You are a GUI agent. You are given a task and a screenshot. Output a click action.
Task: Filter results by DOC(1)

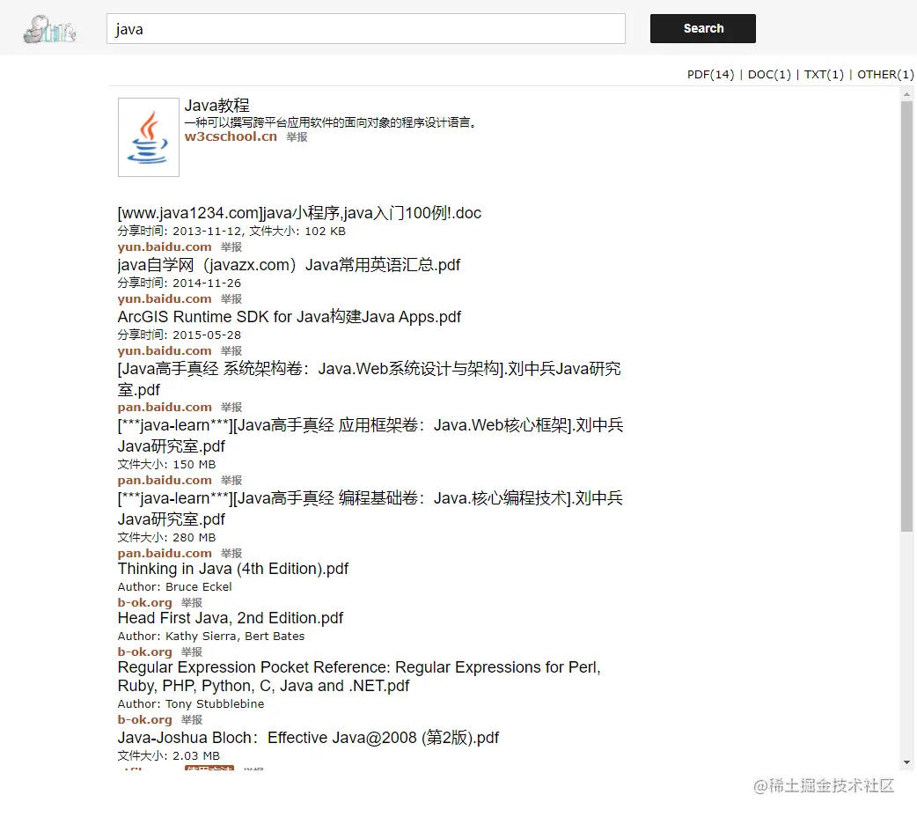[x=769, y=74]
